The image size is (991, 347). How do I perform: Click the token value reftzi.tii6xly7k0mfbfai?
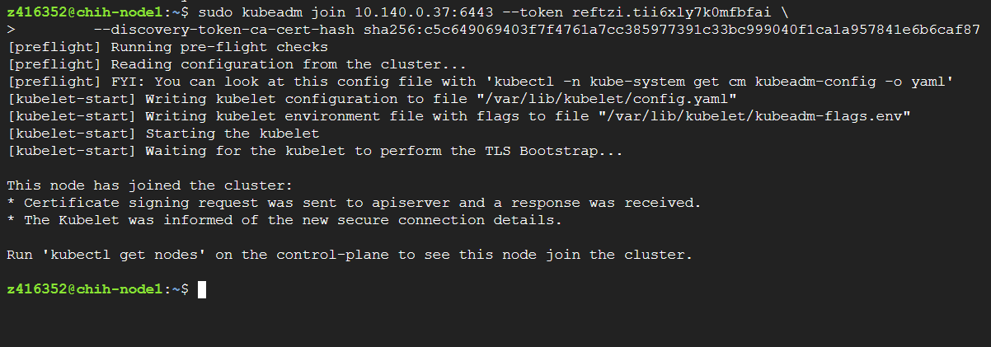[x=667, y=13]
